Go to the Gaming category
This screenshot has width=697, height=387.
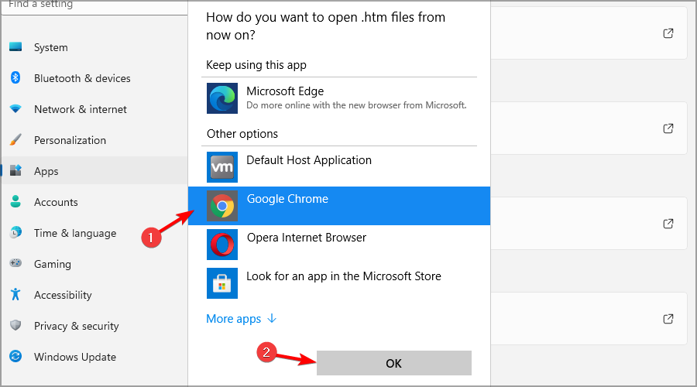[x=94, y=264]
